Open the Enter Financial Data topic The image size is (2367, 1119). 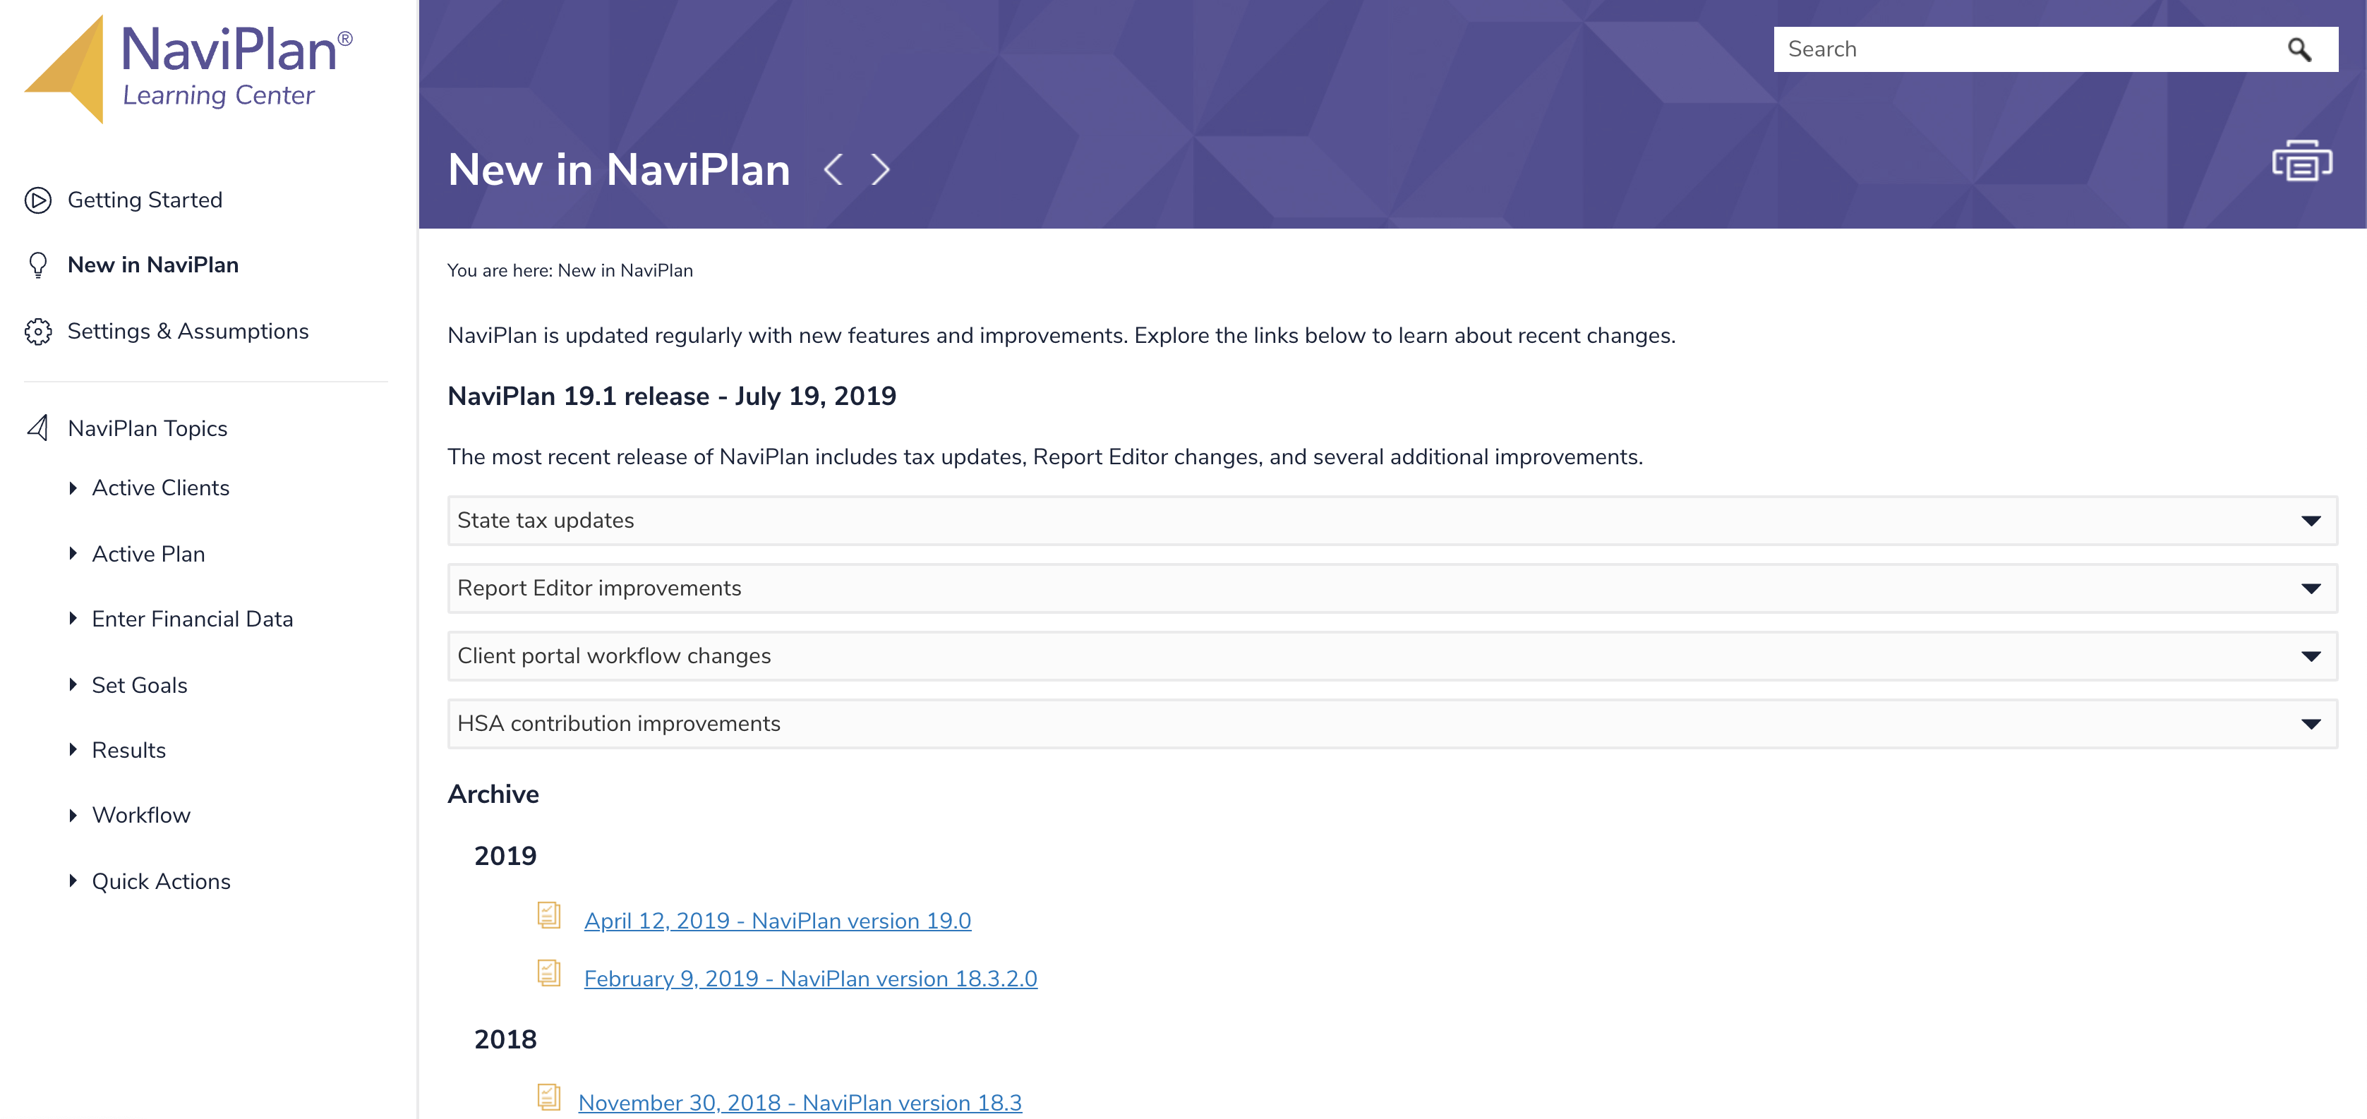(193, 619)
